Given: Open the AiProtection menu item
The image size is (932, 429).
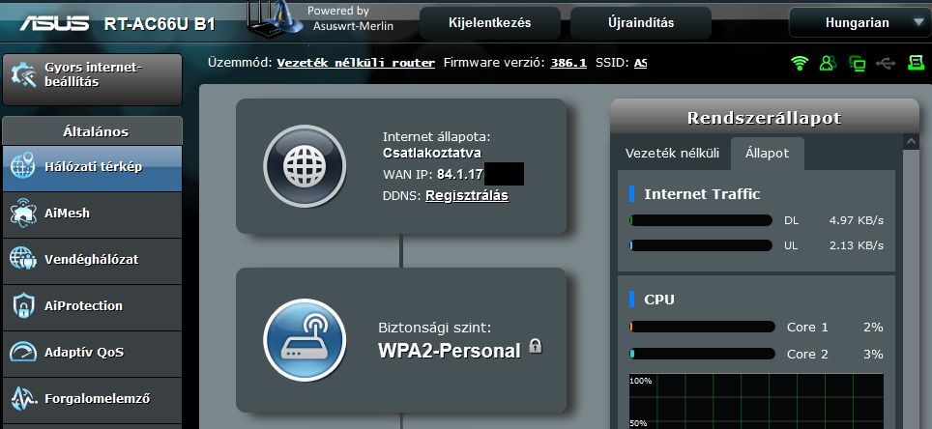Looking at the screenshot, I should pyautogui.click(x=92, y=307).
